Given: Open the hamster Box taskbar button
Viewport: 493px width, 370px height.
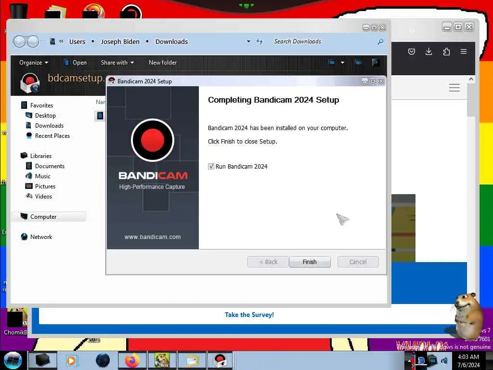Looking at the screenshot, I should tap(162, 360).
